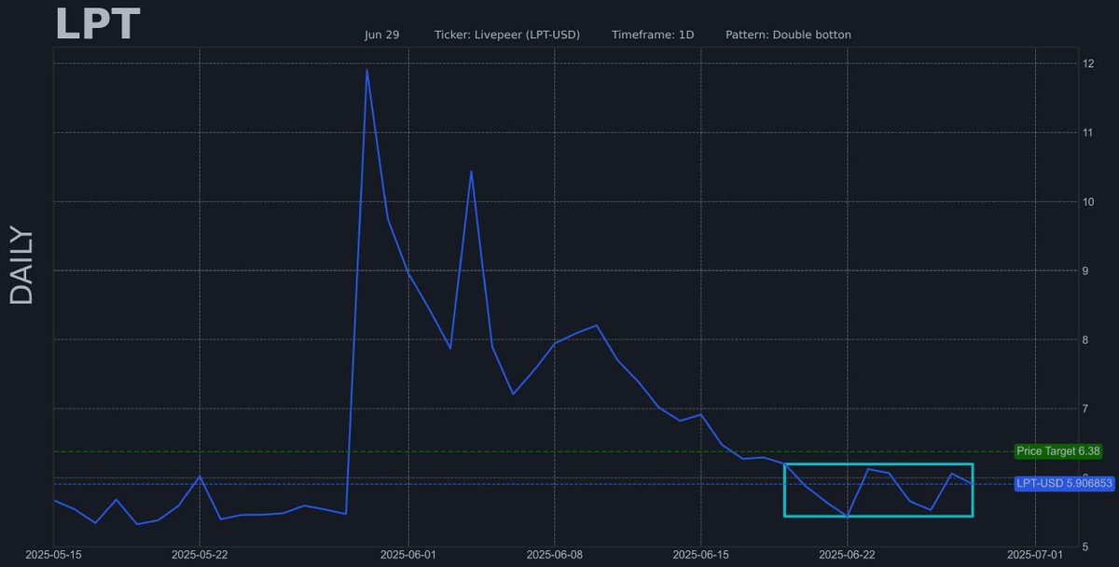This screenshot has width=1119, height=567.
Task: Click the LPT-USD 5.906853 price label
Action: coord(1064,483)
